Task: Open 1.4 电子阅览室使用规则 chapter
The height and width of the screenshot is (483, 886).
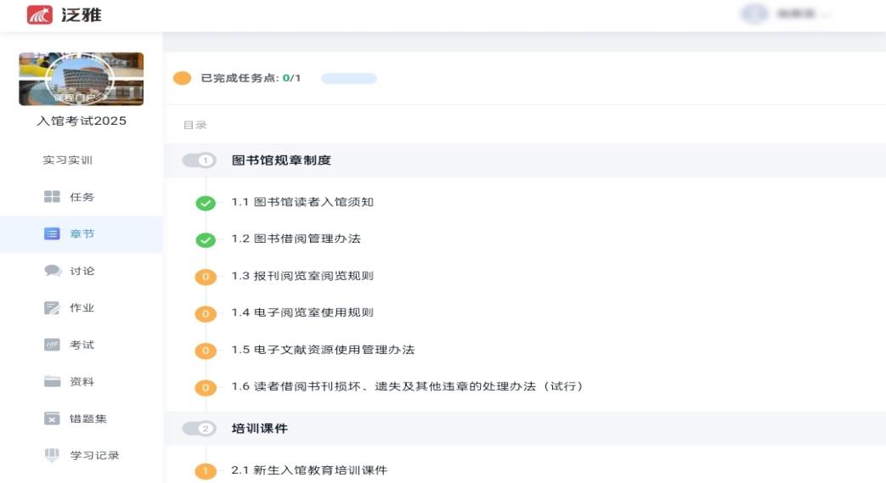Action: 302,312
